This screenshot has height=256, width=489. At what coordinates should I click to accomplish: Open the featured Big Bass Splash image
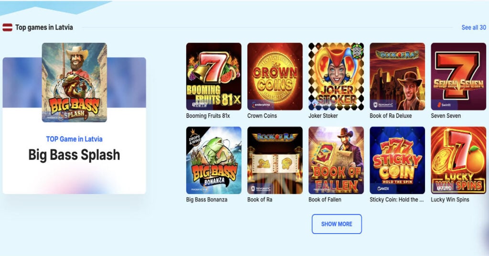[74, 82]
